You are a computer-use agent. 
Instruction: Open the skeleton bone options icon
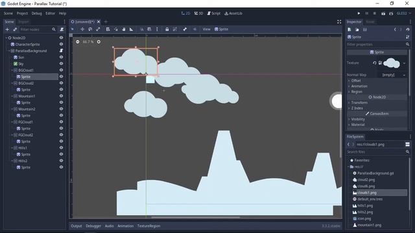point(185,29)
